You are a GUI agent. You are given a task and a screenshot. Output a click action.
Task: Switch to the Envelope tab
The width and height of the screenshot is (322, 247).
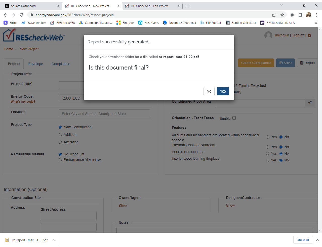coord(35,64)
